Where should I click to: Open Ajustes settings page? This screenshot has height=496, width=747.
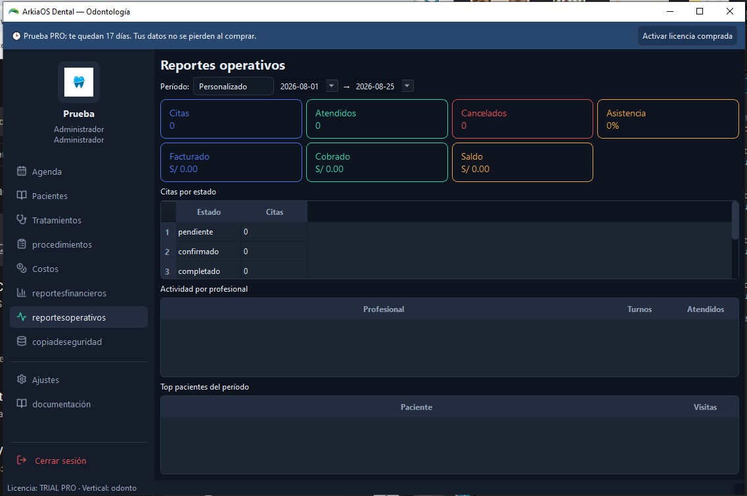79,380
